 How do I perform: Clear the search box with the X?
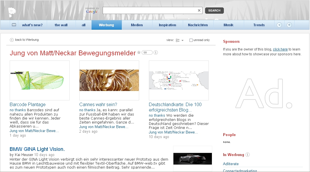click(199, 11)
